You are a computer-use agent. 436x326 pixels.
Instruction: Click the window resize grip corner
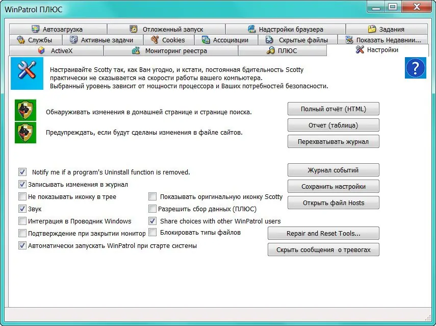click(428, 318)
